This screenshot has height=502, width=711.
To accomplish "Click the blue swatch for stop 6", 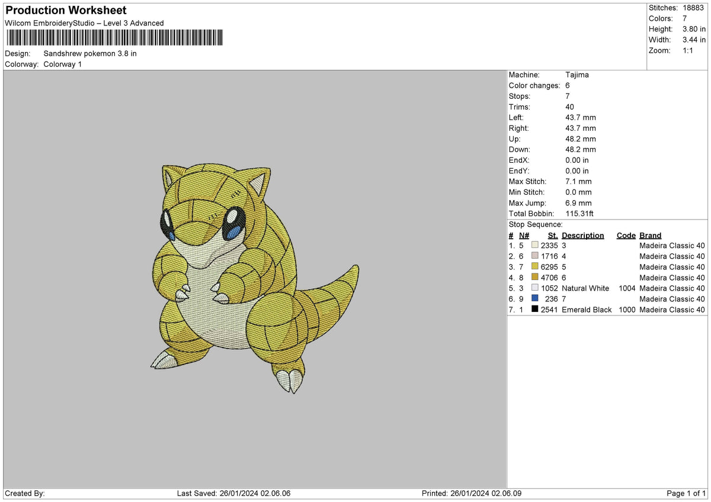I will coord(535,299).
